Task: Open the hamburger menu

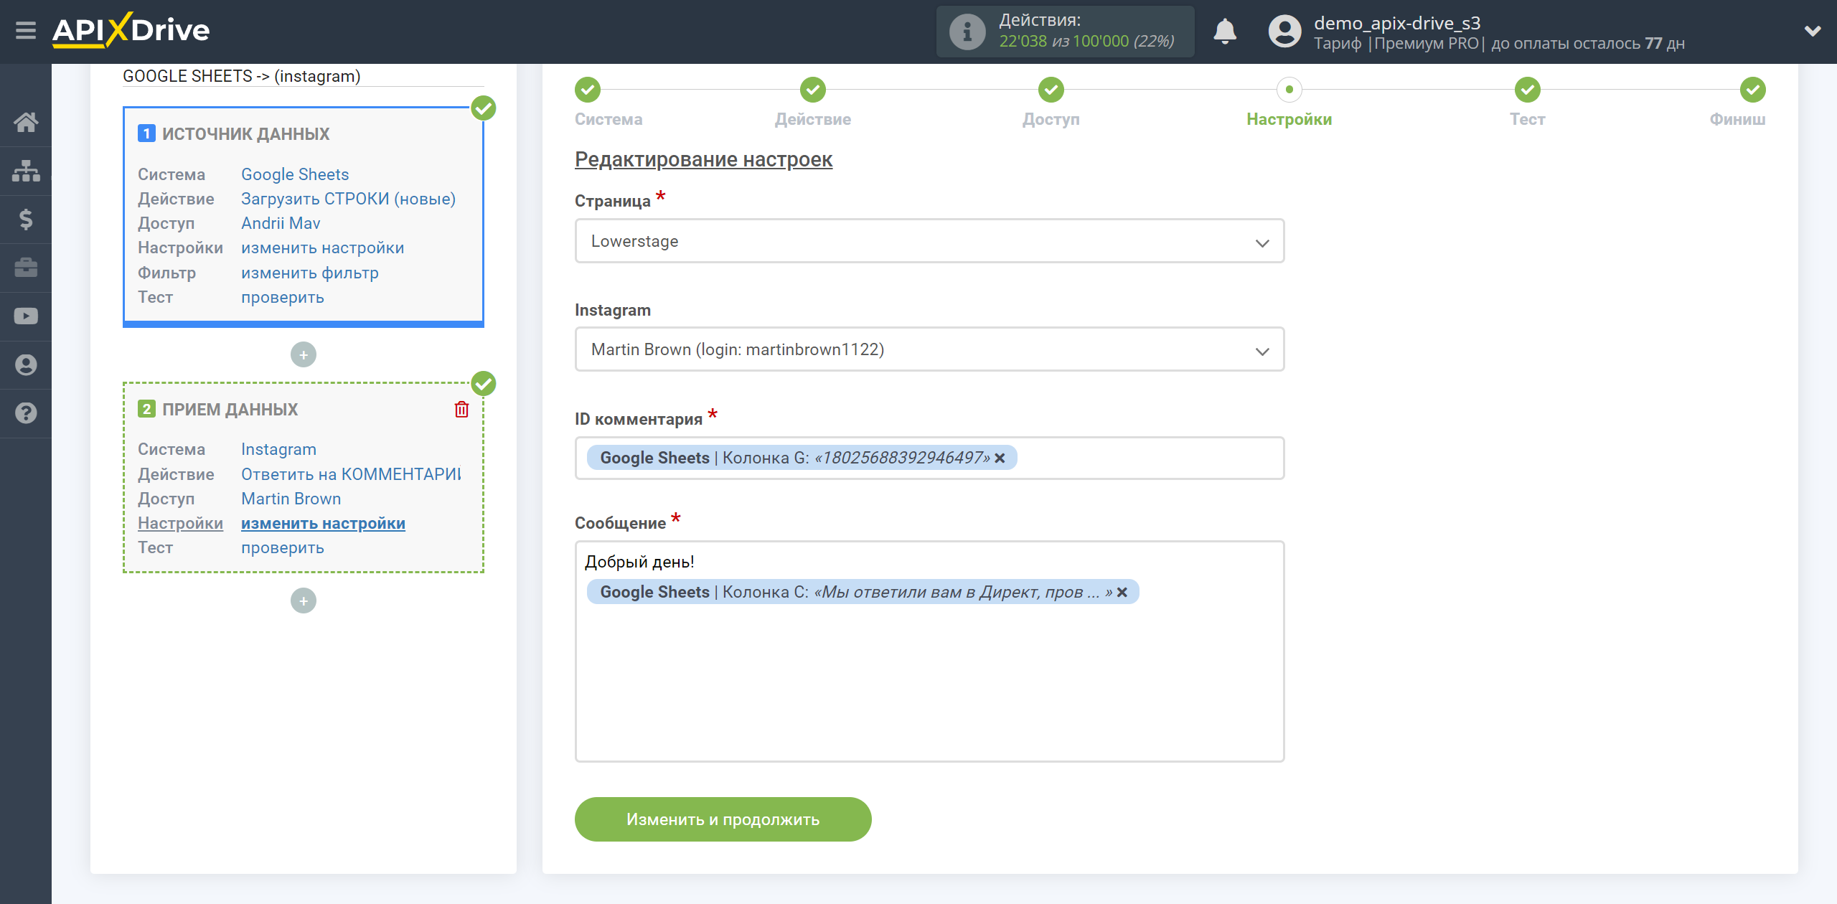Action: point(26,31)
